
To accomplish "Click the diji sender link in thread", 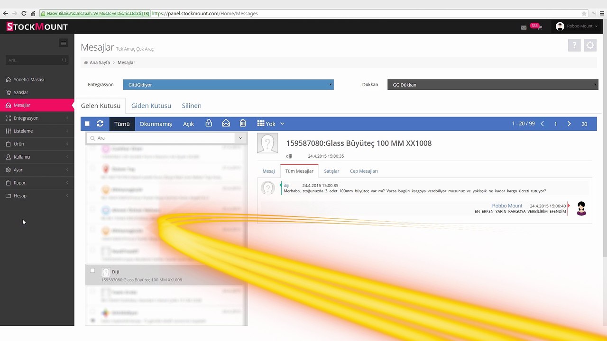I will click(x=286, y=186).
